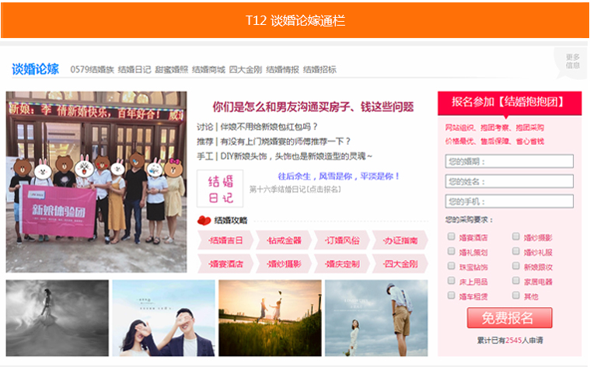
Task: Open the 办证指南 arrow tag
Action: coord(400,240)
